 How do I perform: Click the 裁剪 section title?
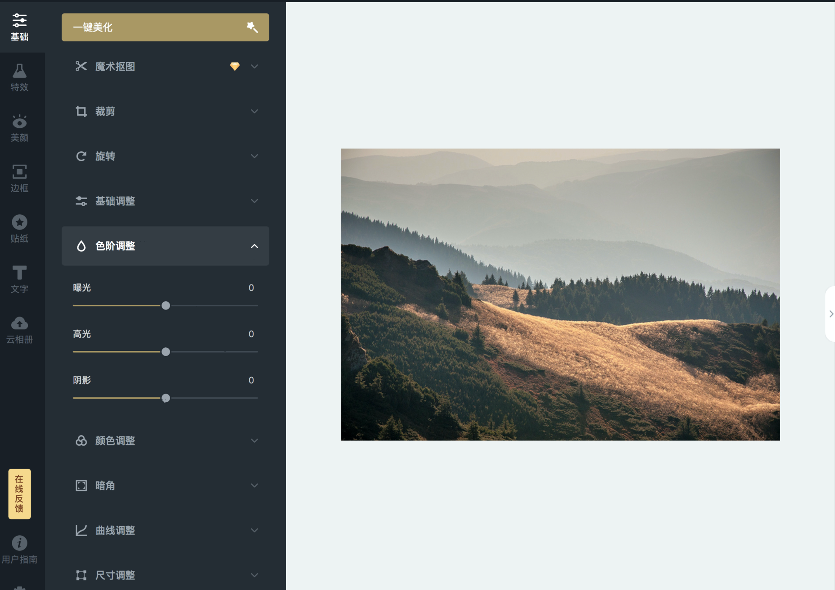click(x=105, y=111)
